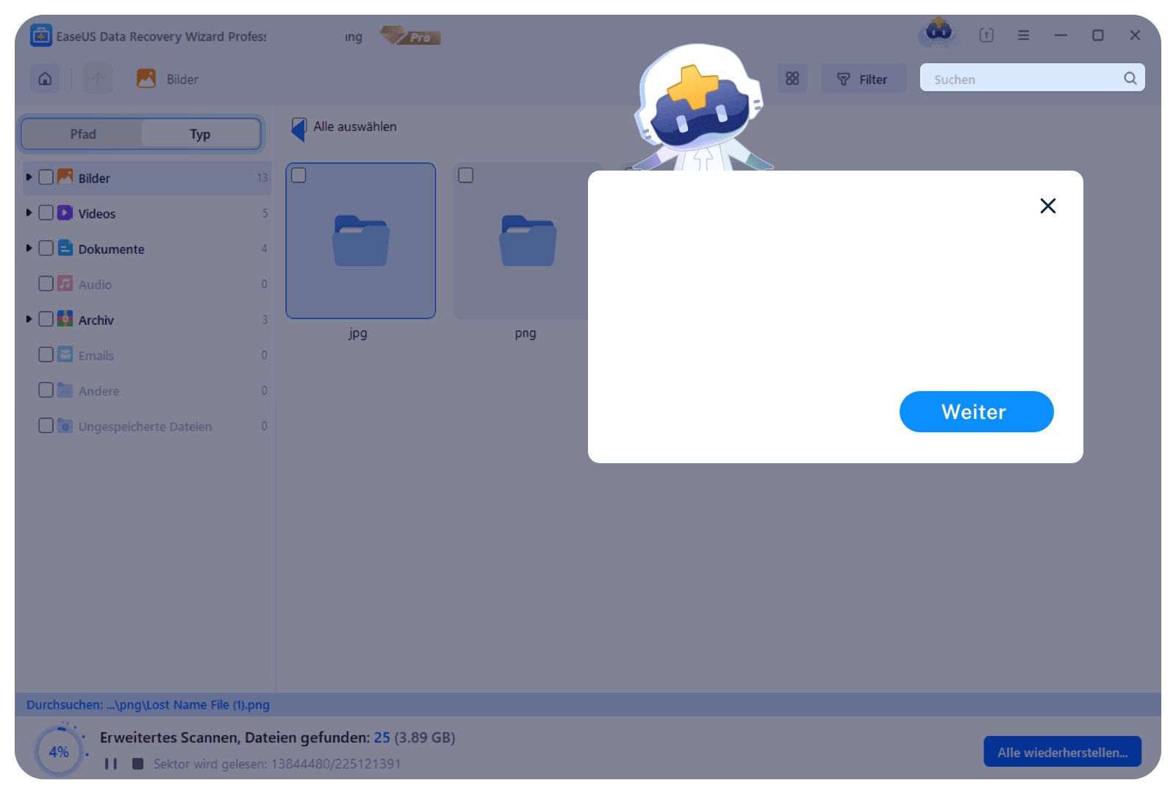
Task: Pause the scan with pause icon
Action: [x=111, y=764]
